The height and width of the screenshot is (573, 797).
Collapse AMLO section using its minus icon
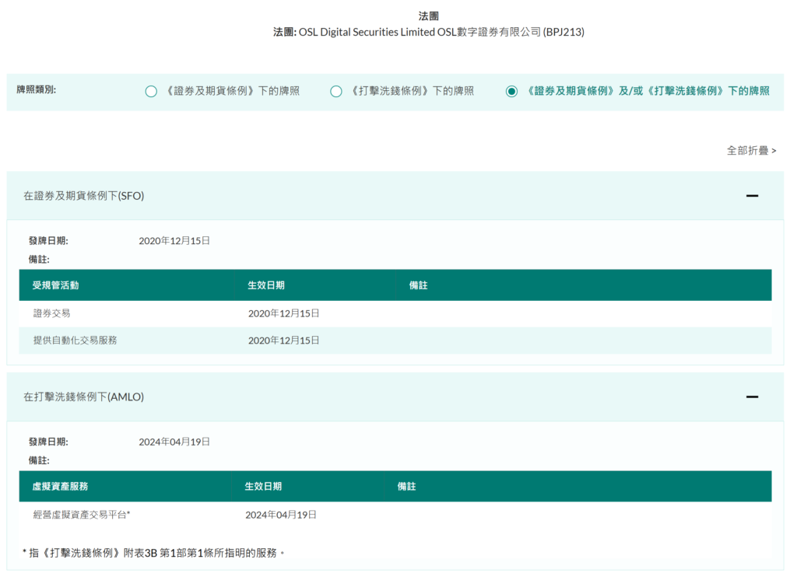[752, 397]
